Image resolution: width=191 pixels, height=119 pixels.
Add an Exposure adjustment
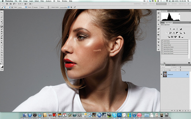pos(181,29)
